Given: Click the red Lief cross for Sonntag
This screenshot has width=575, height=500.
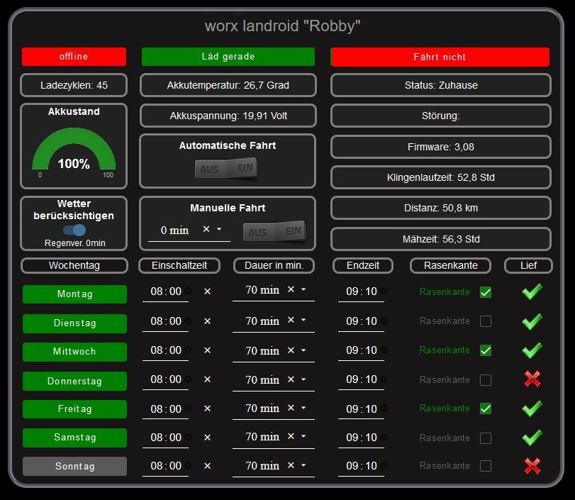Looking at the screenshot, I should [532, 466].
